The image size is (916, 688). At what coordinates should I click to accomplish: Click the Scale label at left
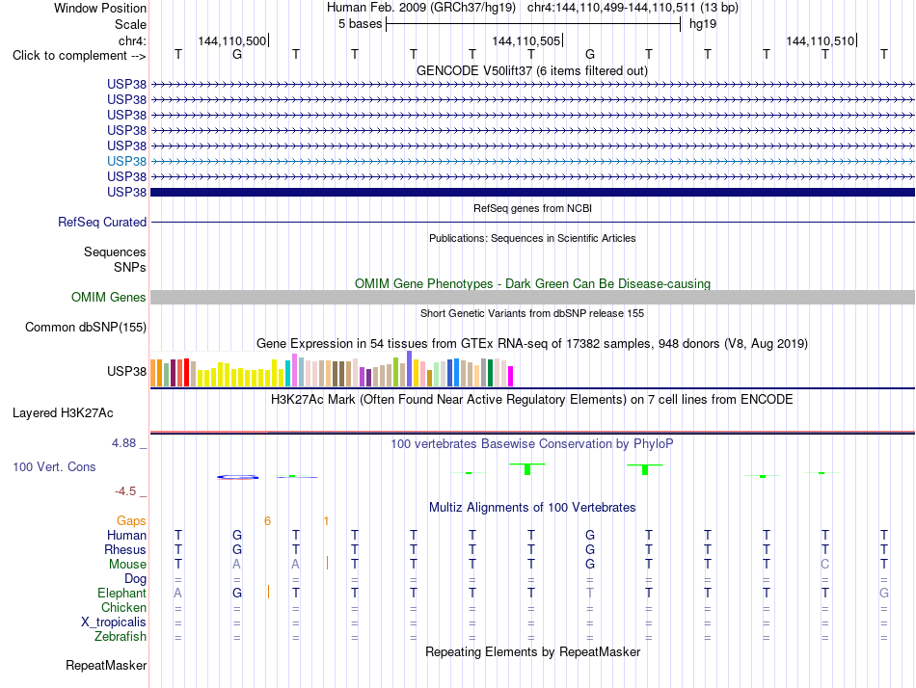pyautogui.click(x=130, y=24)
